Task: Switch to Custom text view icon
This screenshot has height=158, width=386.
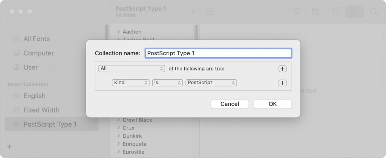Action: click(x=335, y=12)
